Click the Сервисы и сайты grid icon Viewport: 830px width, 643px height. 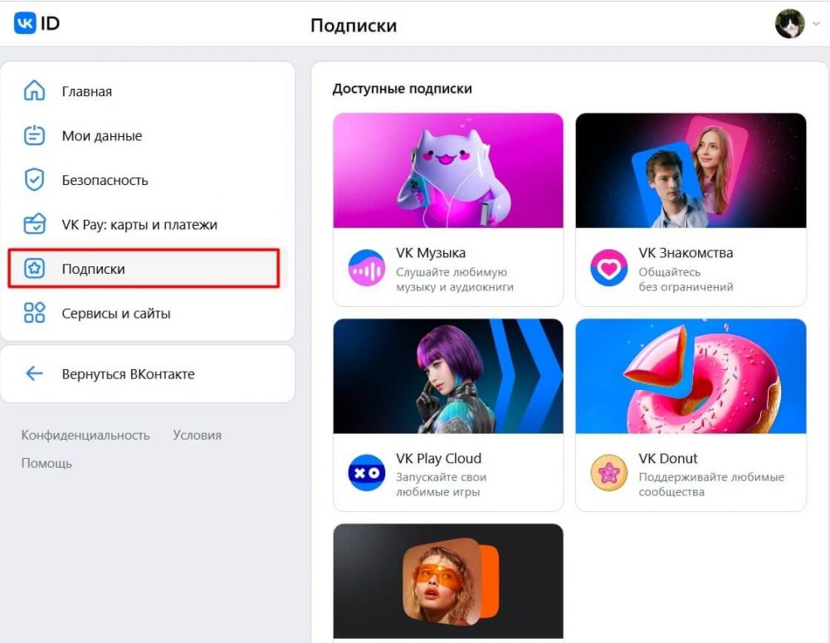[x=34, y=313]
